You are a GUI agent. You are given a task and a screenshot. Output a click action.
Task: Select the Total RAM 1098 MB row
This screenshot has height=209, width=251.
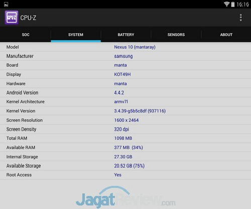pyautogui.click(x=125, y=138)
